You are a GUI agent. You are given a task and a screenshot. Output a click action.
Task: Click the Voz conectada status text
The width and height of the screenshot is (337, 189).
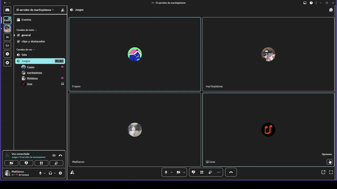pos(21,154)
